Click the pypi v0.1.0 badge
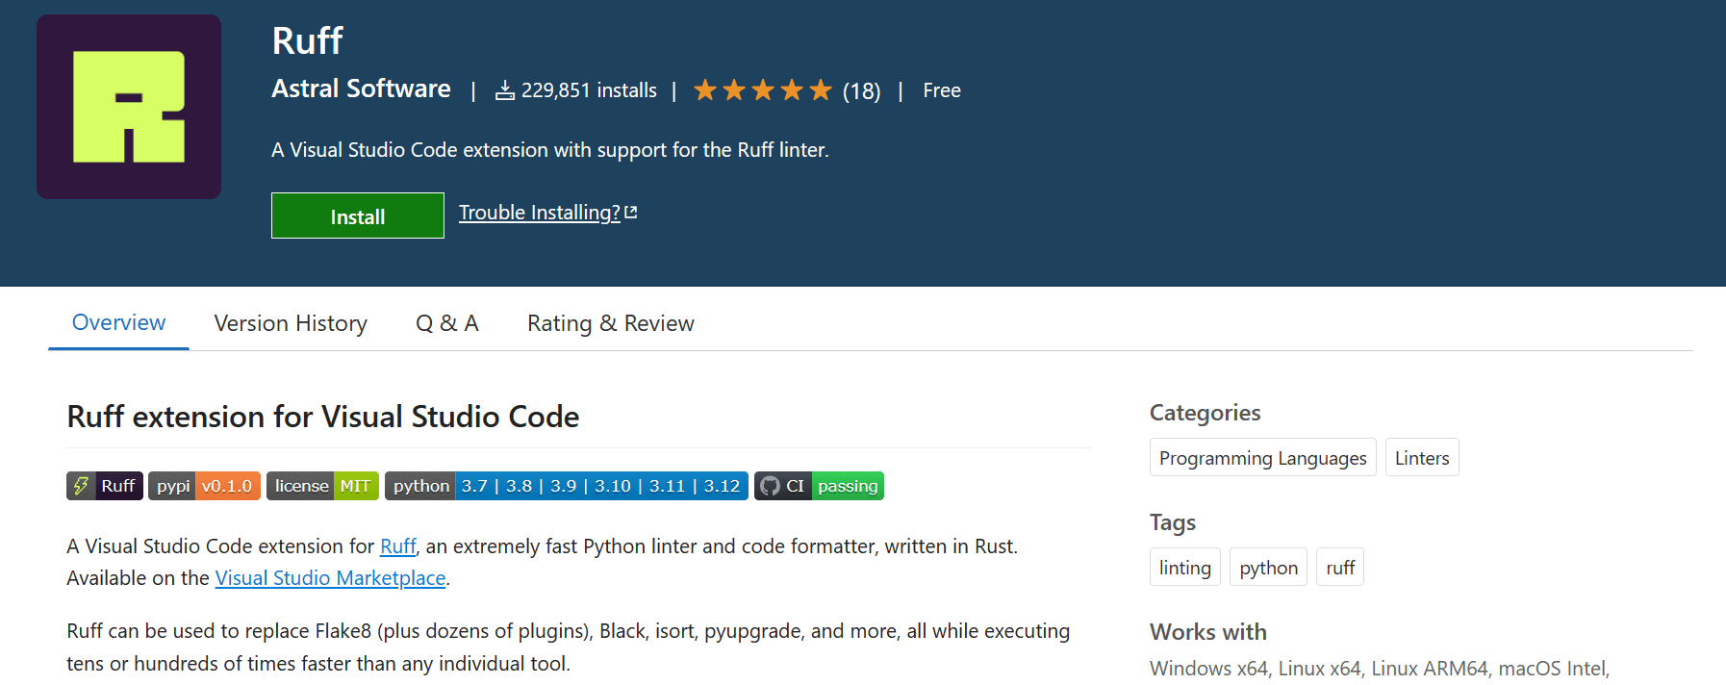Image resolution: width=1726 pixels, height=685 pixels. point(204,486)
